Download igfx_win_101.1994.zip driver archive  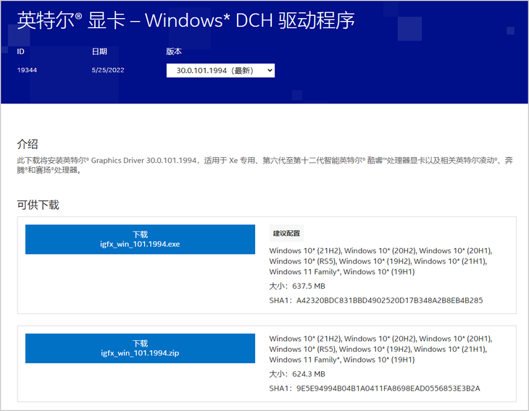point(140,348)
